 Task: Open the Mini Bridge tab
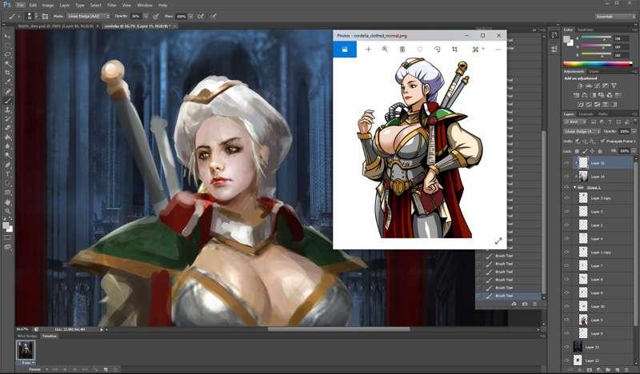[27, 336]
